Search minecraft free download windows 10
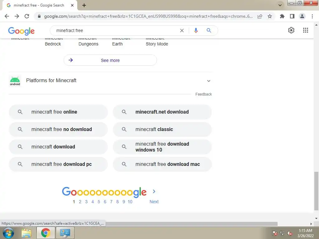The width and height of the screenshot is (319, 239). pos(162,147)
